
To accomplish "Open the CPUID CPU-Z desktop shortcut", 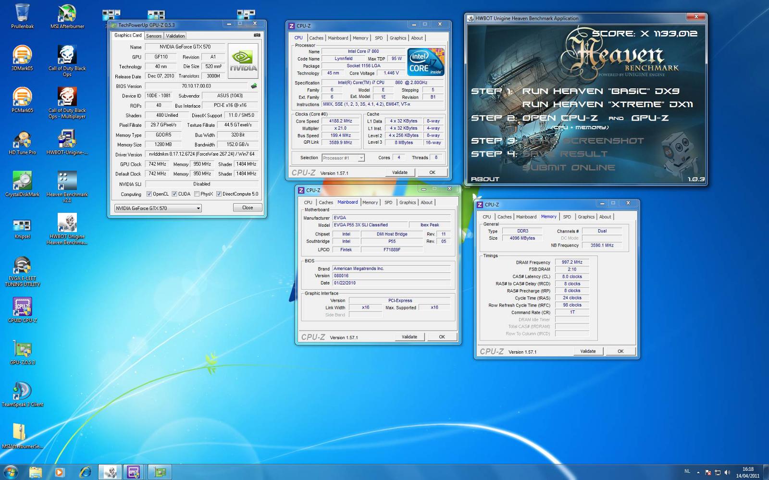I will tap(22, 310).
